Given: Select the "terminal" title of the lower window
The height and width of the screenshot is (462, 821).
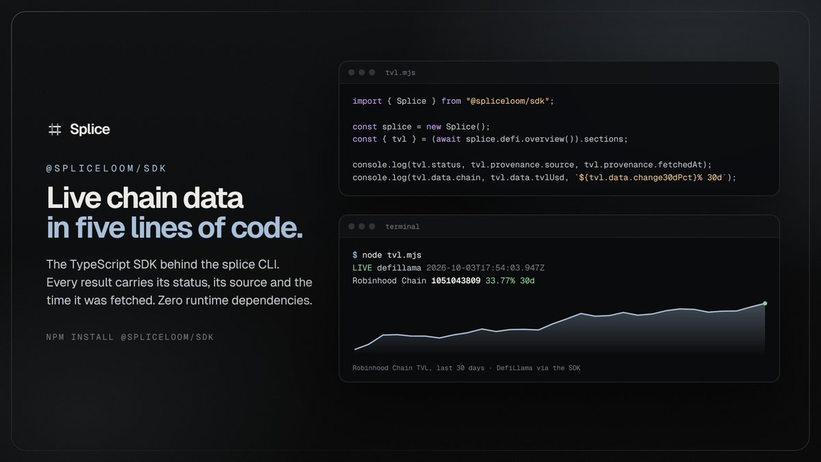Looking at the screenshot, I should pyautogui.click(x=402, y=227).
